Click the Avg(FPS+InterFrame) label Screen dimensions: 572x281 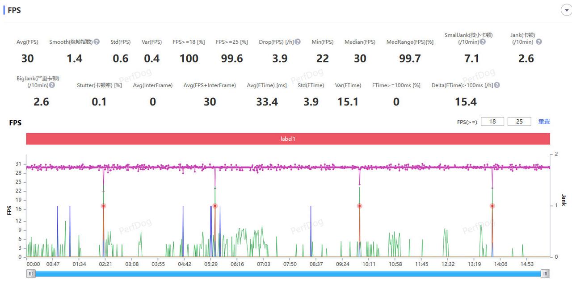pos(210,85)
